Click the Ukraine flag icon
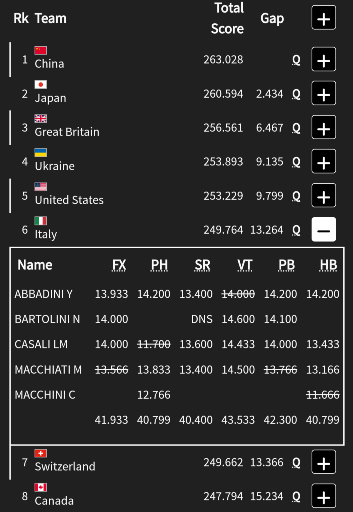Viewport: 353px width, 512px height. pyautogui.click(x=41, y=152)
